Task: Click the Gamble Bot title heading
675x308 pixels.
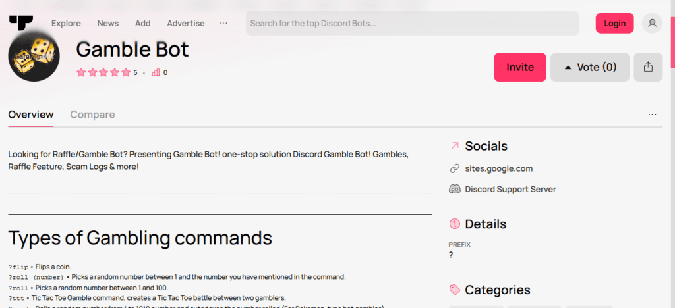Action: [x=132, y=50]
